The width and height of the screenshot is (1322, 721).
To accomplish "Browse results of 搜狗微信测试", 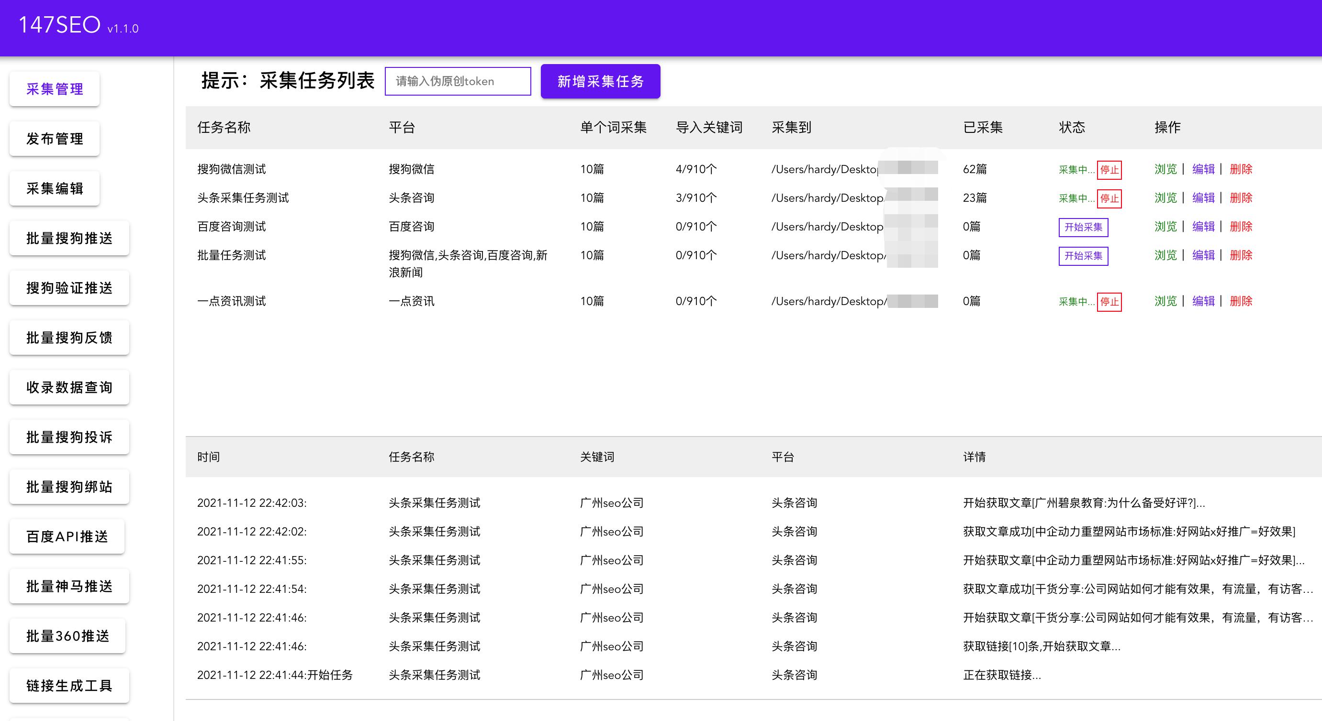I will point(1165,169).
